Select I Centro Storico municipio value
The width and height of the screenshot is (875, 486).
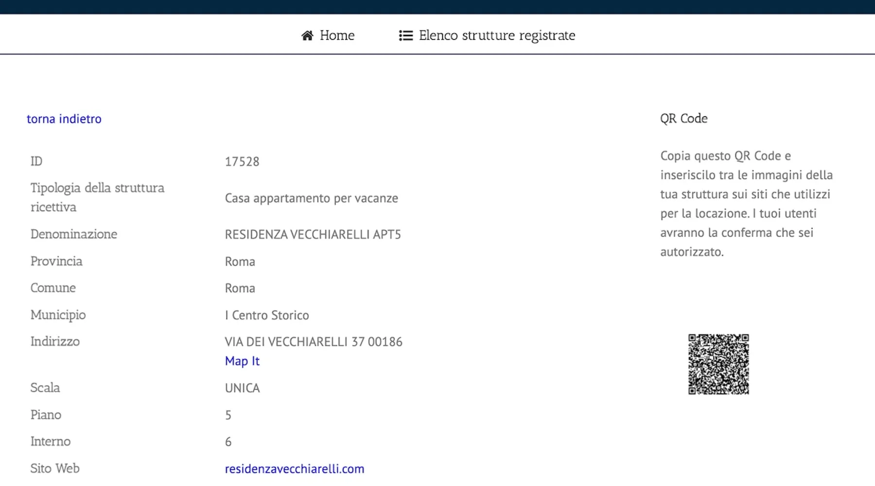pos(267,315)
